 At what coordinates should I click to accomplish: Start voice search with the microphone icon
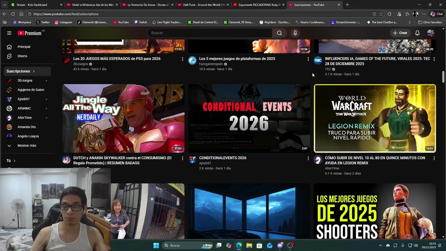click(x=295, y=33)
